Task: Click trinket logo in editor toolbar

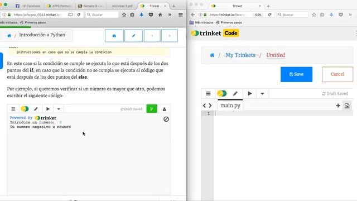Action: 222,94
